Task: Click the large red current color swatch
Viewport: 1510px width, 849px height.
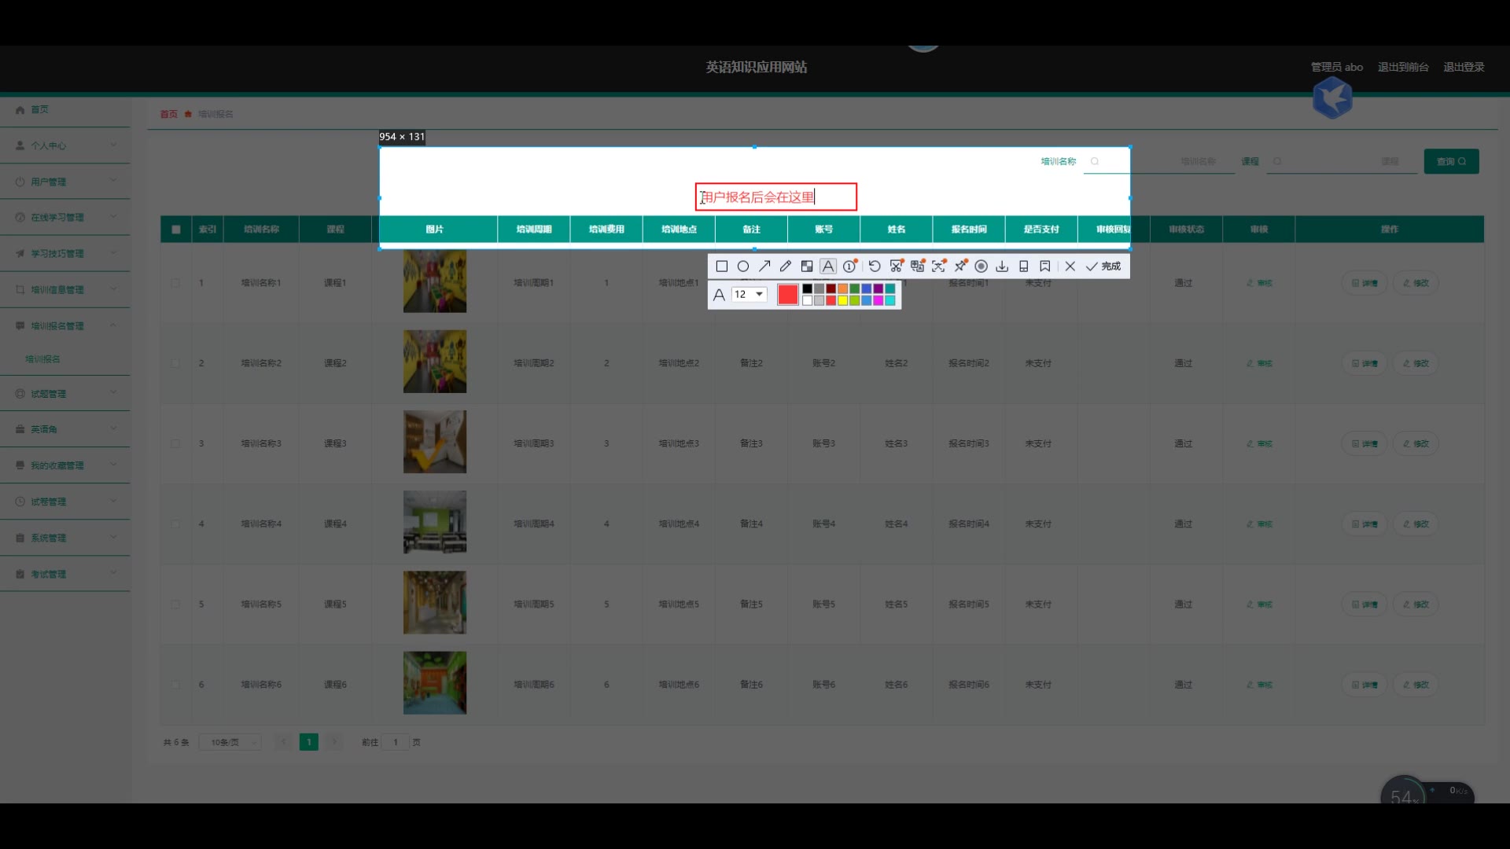Action: point(787,294)
